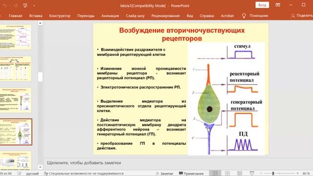Start slideshow from beginning via quick access icon
This screenshot has height=176, width=313.
click(x=25, y=5)
